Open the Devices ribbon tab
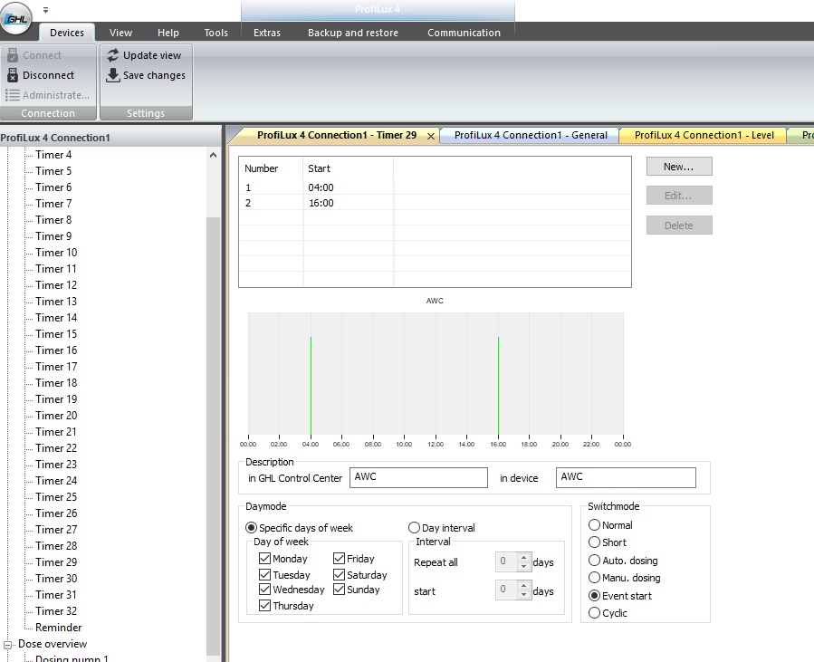Screen dimensions: 814x662 pyautogui.click(x=67, y=33)
